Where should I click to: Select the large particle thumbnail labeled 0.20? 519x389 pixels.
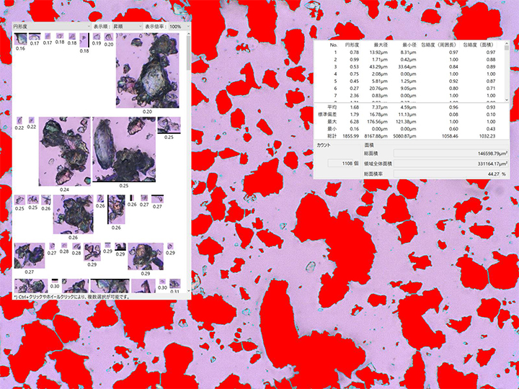[x=147, y=71]
